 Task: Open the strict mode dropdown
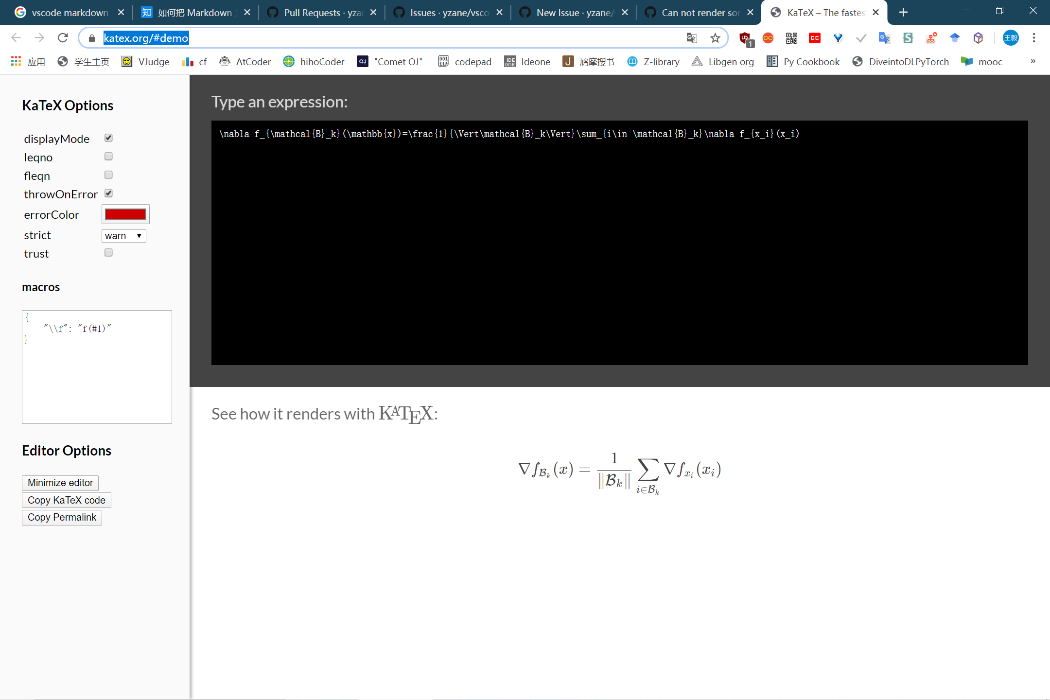coord(123,235)
